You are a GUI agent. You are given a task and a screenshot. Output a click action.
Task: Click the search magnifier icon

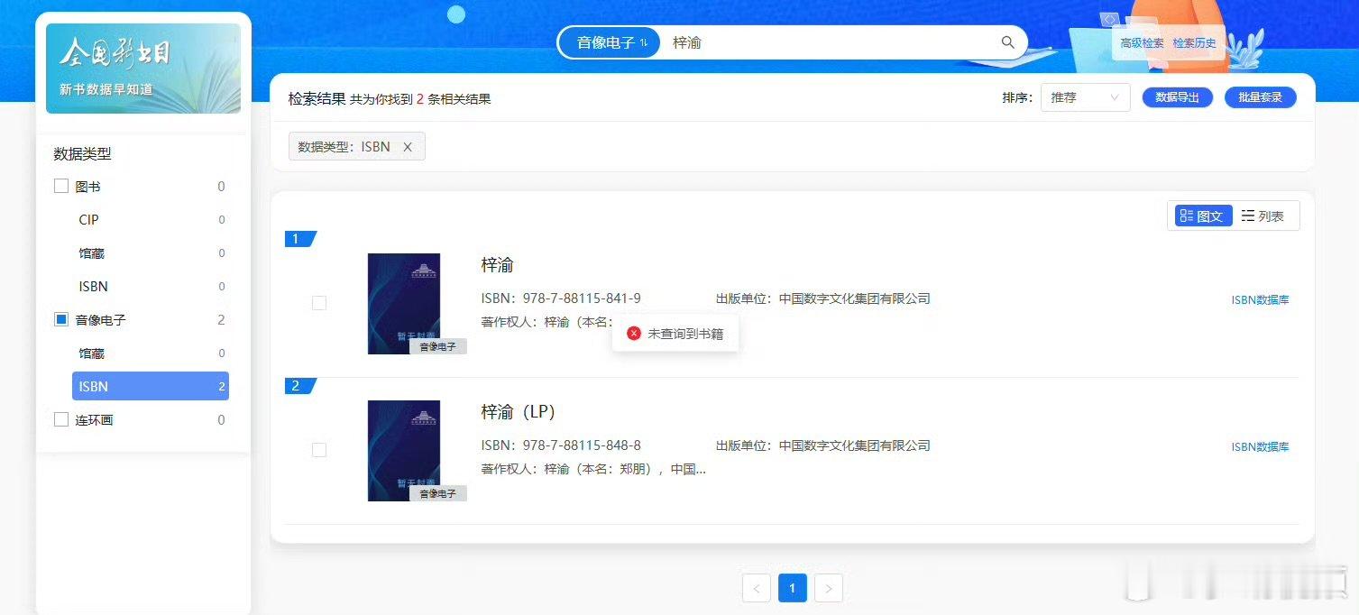click(x=1008, y=42)
